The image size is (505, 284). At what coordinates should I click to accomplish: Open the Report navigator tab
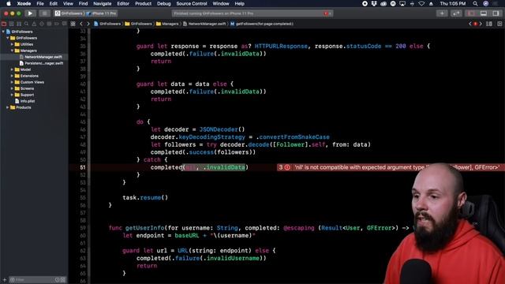(65, 24)
